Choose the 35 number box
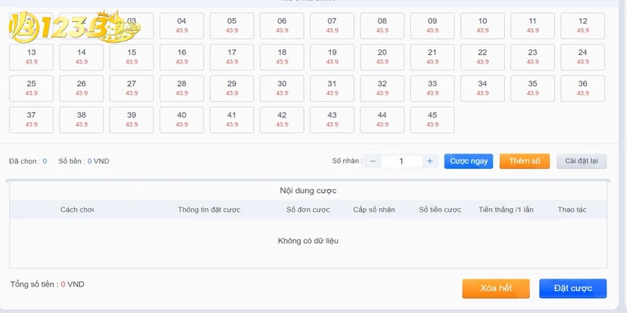 point(533,88)
